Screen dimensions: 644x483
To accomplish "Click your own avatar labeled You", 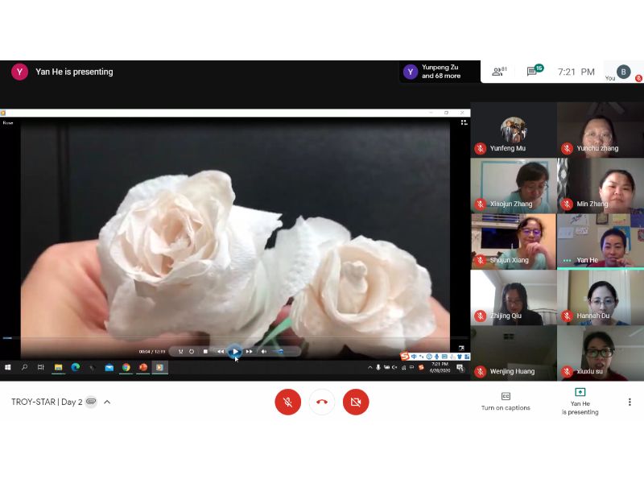I will [x=623, y=72].
